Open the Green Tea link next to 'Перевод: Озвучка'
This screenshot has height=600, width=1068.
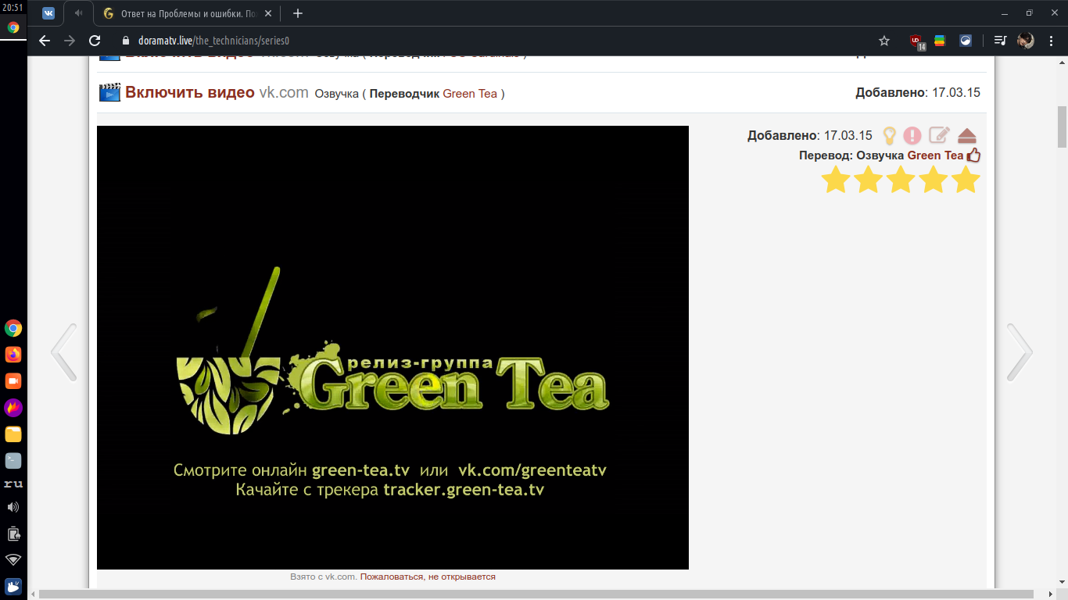click(935, 155)
